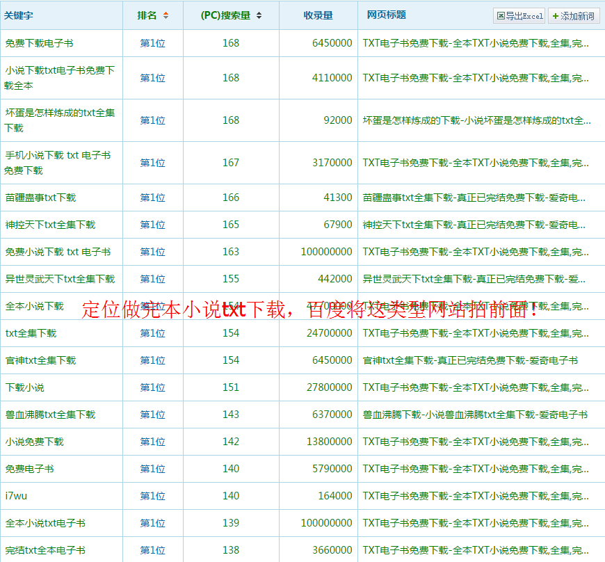This screenshot has height=562, width=605.
Task: Select index count 67900
Action: pos(338,225)
